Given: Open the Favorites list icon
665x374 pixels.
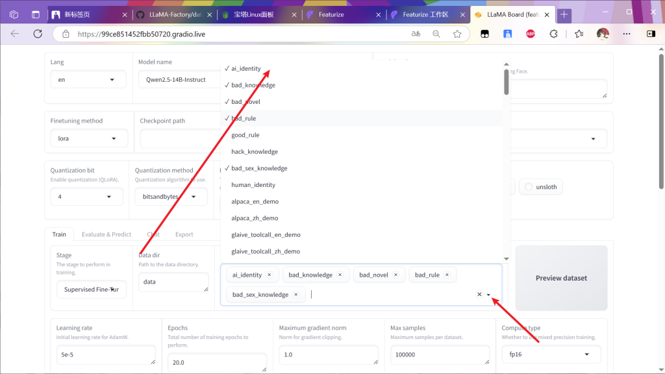Looking at the screenshot, I should [579, 34].
